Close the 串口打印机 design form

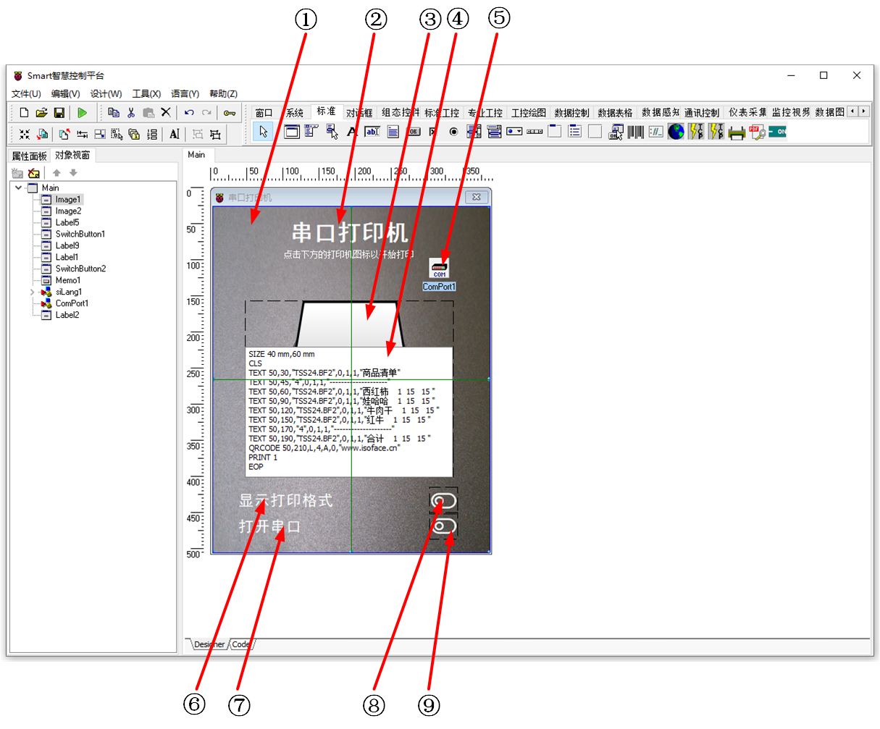coord(477,197)
